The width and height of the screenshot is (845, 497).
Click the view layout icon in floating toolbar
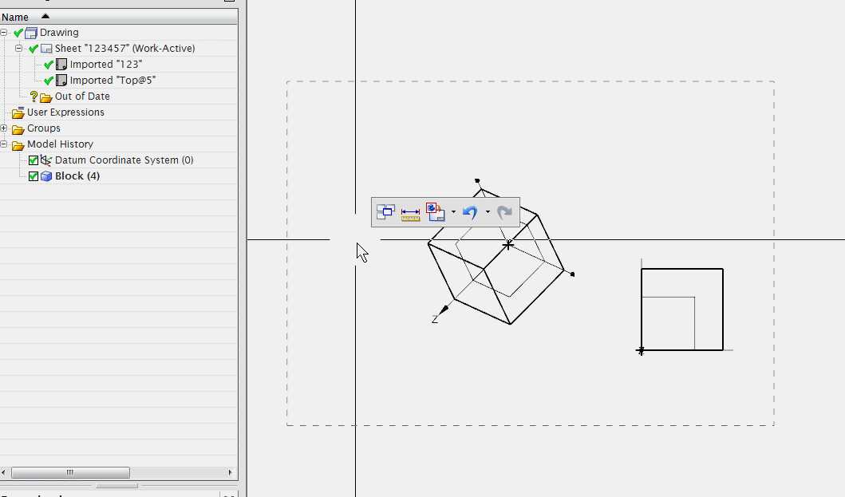pos(385,212)
